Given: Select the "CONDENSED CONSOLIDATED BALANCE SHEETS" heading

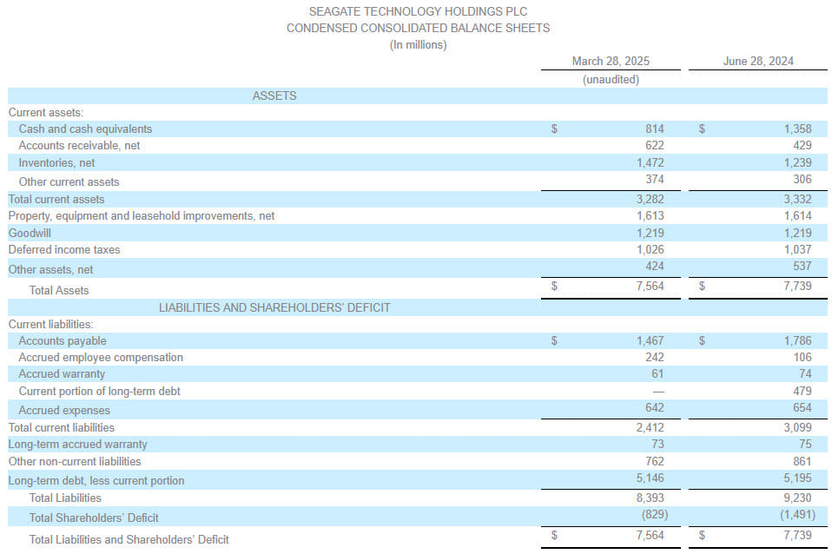Looking at the screenshot, I should 418,28.
